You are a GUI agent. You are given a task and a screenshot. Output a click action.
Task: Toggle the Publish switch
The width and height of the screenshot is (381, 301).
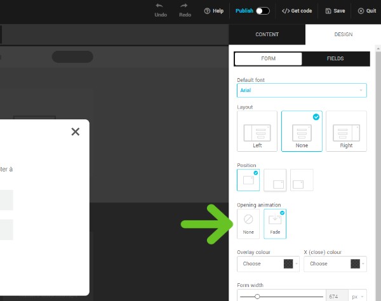tap(262, 11)
